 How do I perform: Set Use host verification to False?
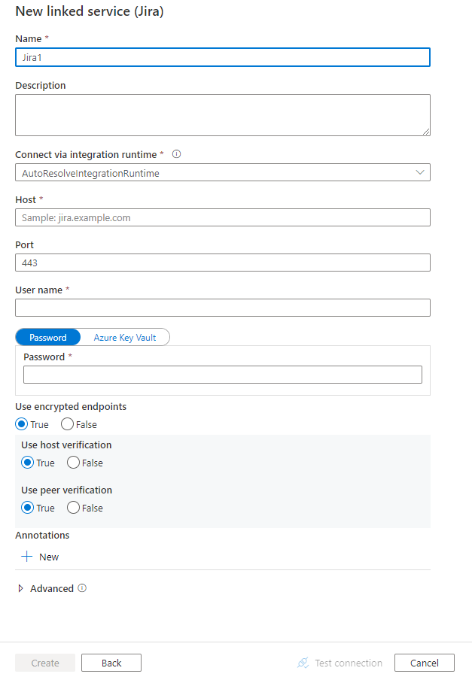pyautogui.click(x=74, y=463)
